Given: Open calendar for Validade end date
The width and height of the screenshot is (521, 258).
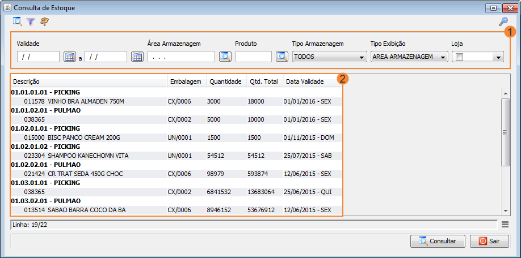Looking at the screenshot, I should tap(137, 57).
